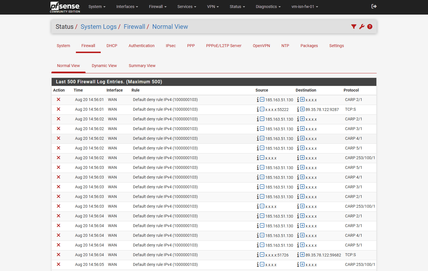The image size is (428, 271).
Task: Open the System dropdown in the navbar
Action: [x=97, y=7]
